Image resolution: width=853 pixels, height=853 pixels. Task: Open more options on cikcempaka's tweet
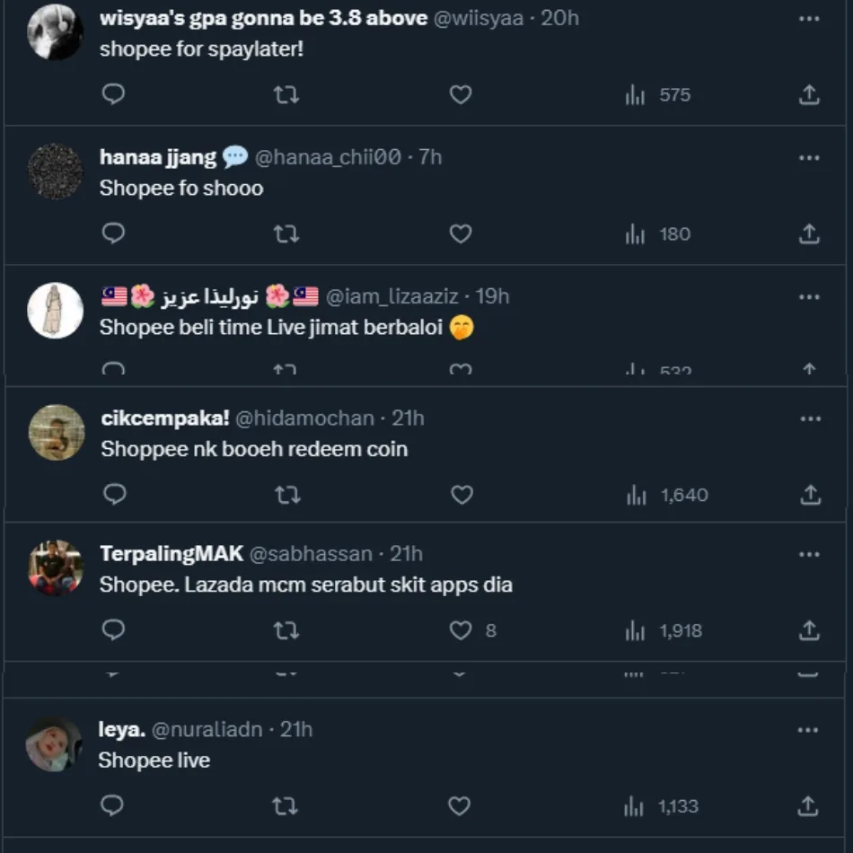[810, 418]
